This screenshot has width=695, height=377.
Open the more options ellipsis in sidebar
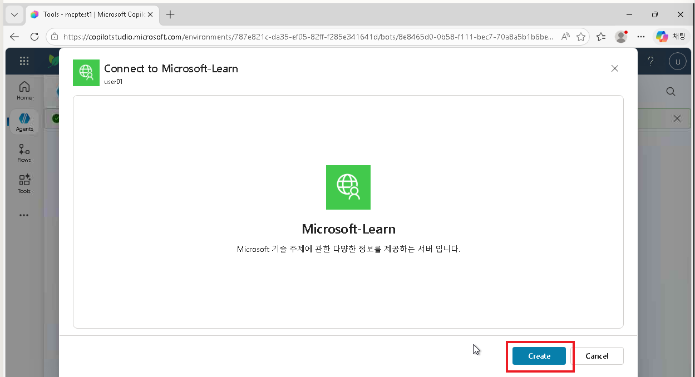point(24,215)
